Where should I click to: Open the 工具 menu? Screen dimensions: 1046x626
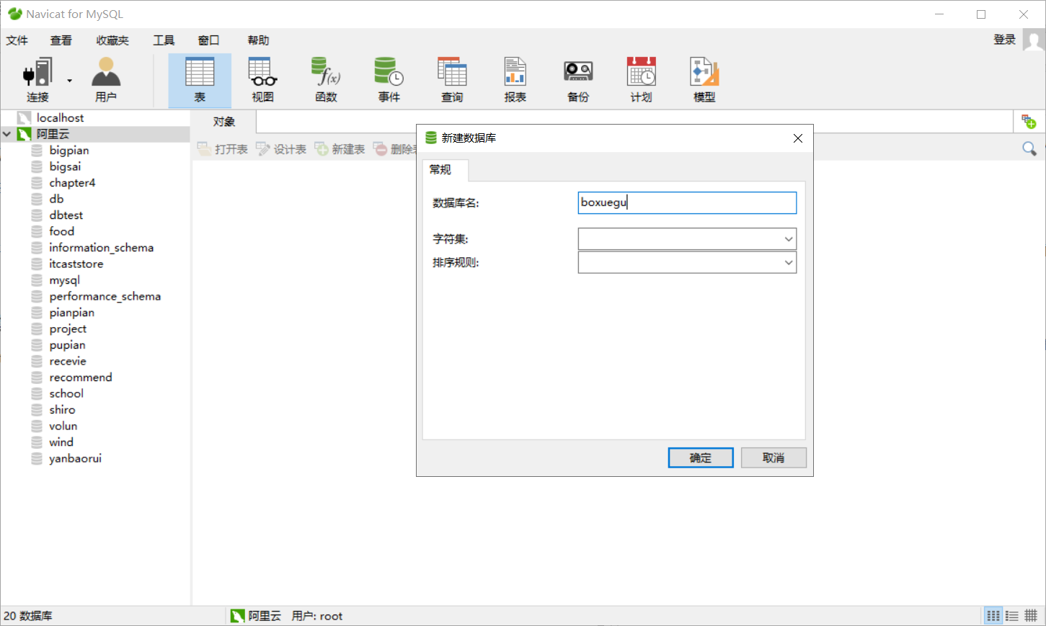164,40
